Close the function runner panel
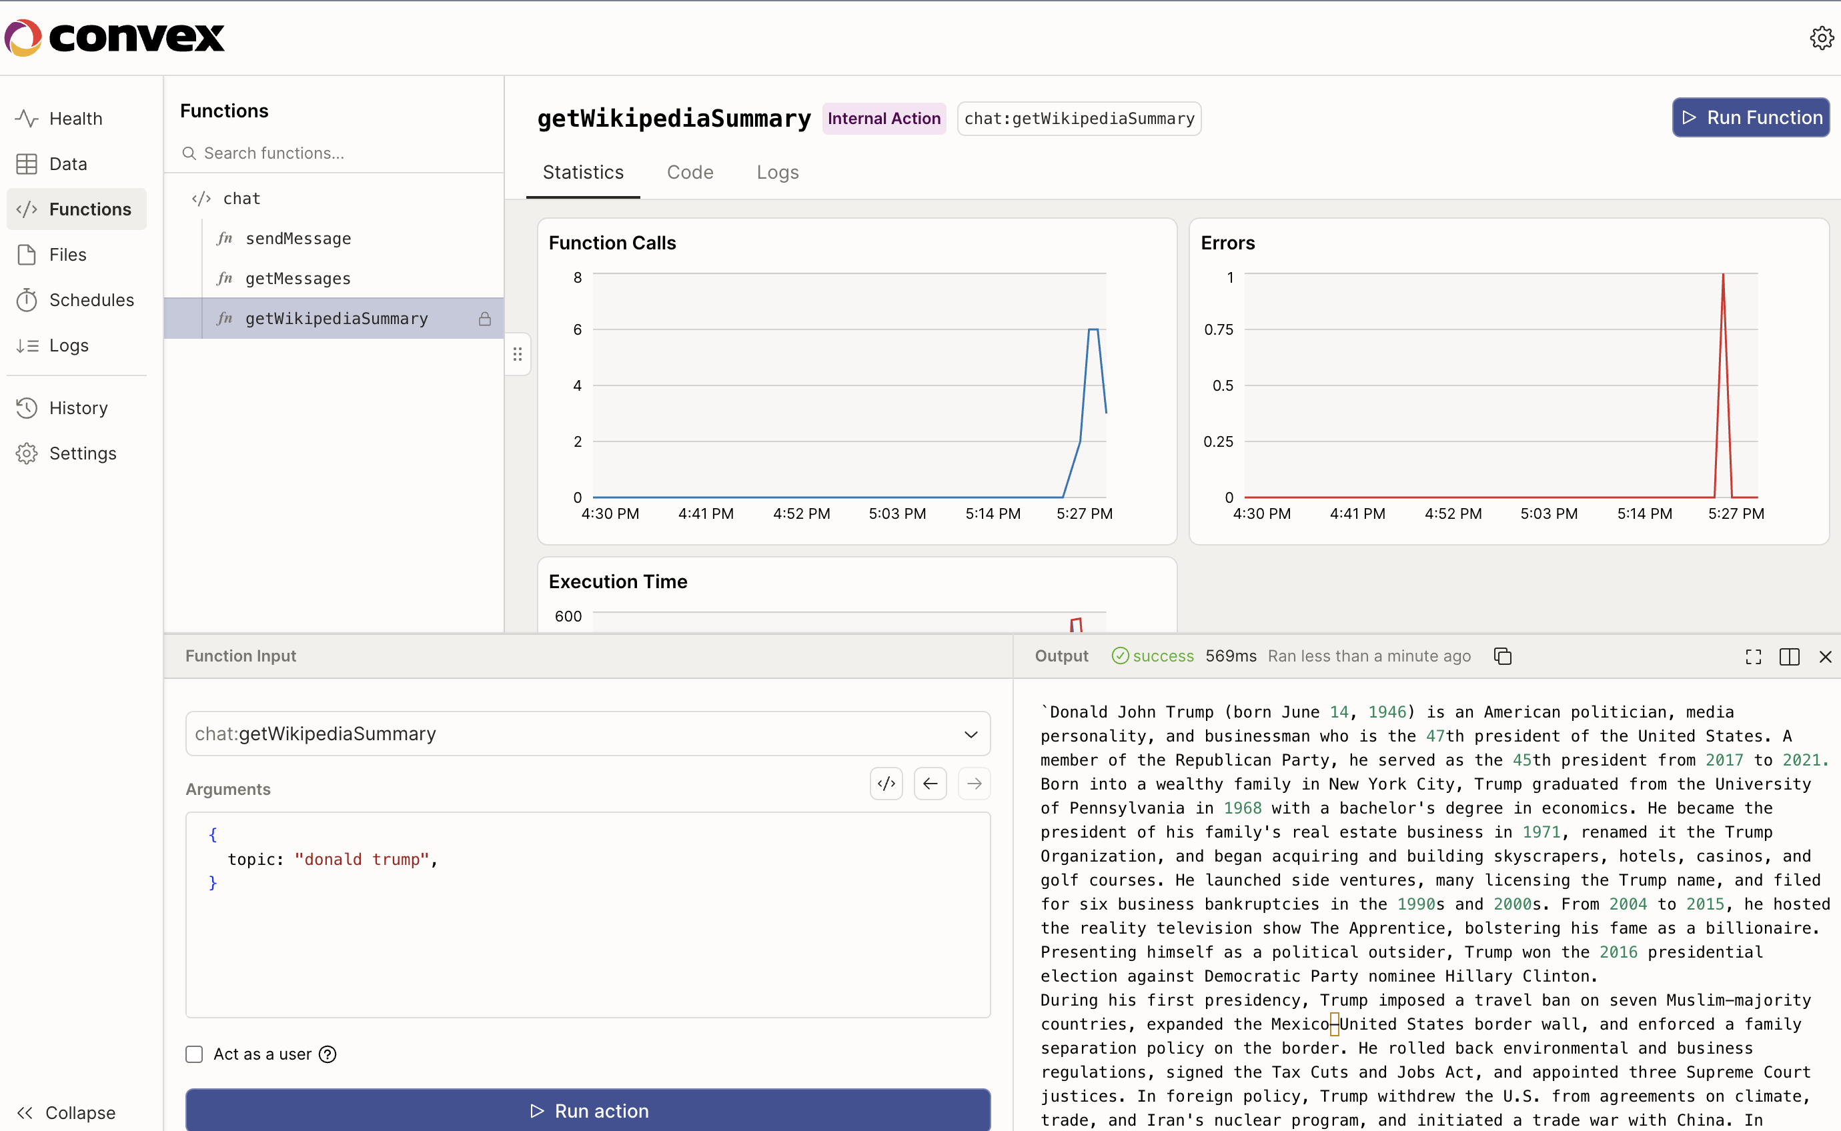The image size is (1841, 1131). click(1825, 657)
